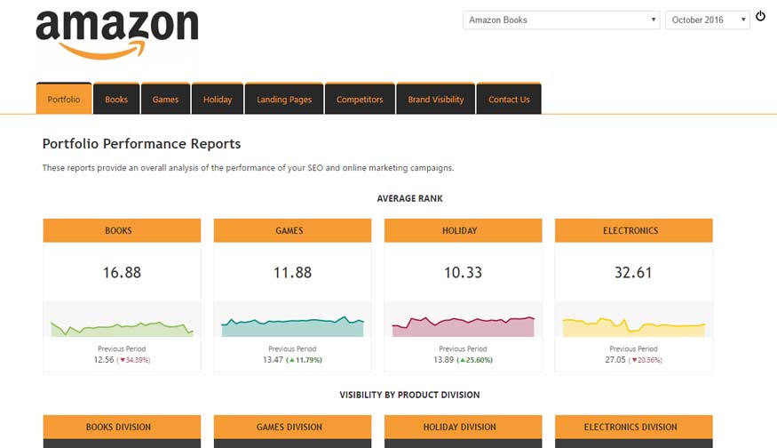Click the green Books sparkline chart

[122, 328]
